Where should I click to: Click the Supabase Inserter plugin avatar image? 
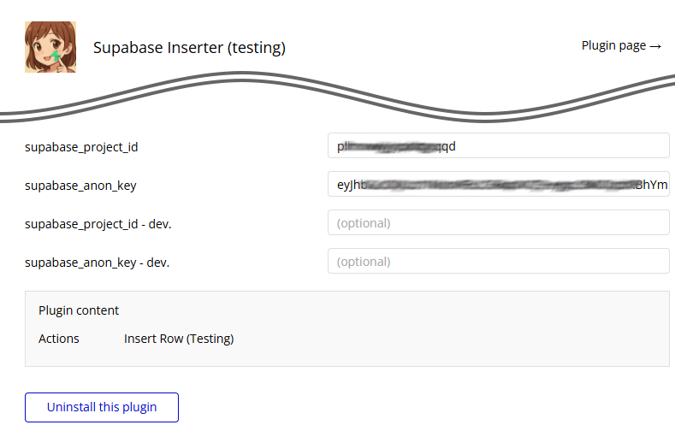click(x=50, y=47)
